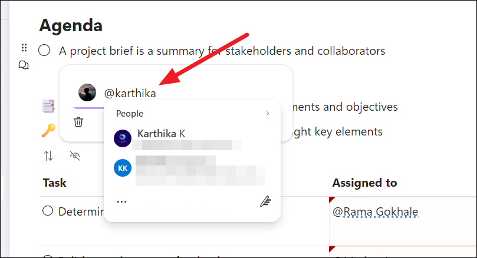The image size is (477, 258).
Task: Select Karthika K from people suggestions
Action: point(162,134)
